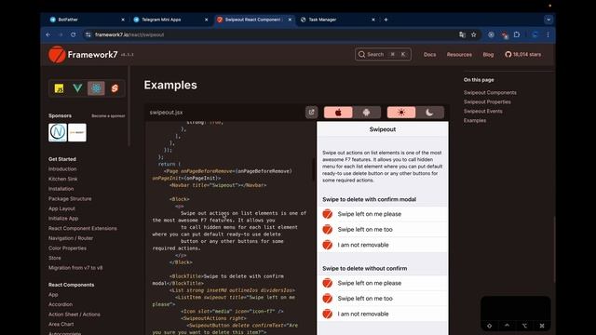Click the browser forward arrow
The image size is (596, 335).
61,34
